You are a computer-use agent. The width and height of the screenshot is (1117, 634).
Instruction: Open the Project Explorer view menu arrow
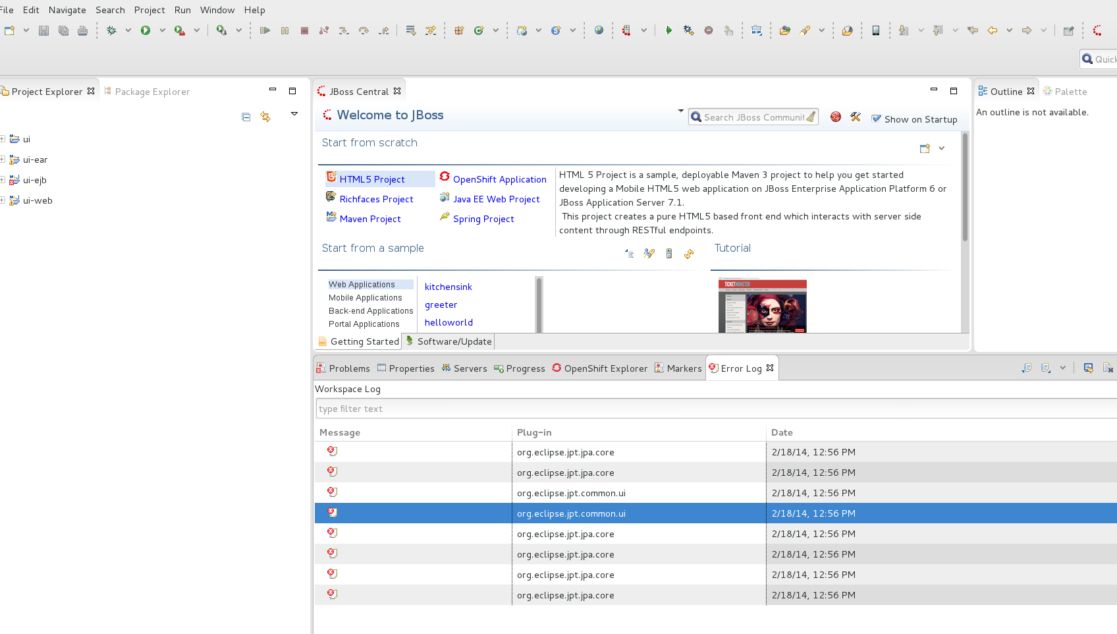click(x=294, y=114)
